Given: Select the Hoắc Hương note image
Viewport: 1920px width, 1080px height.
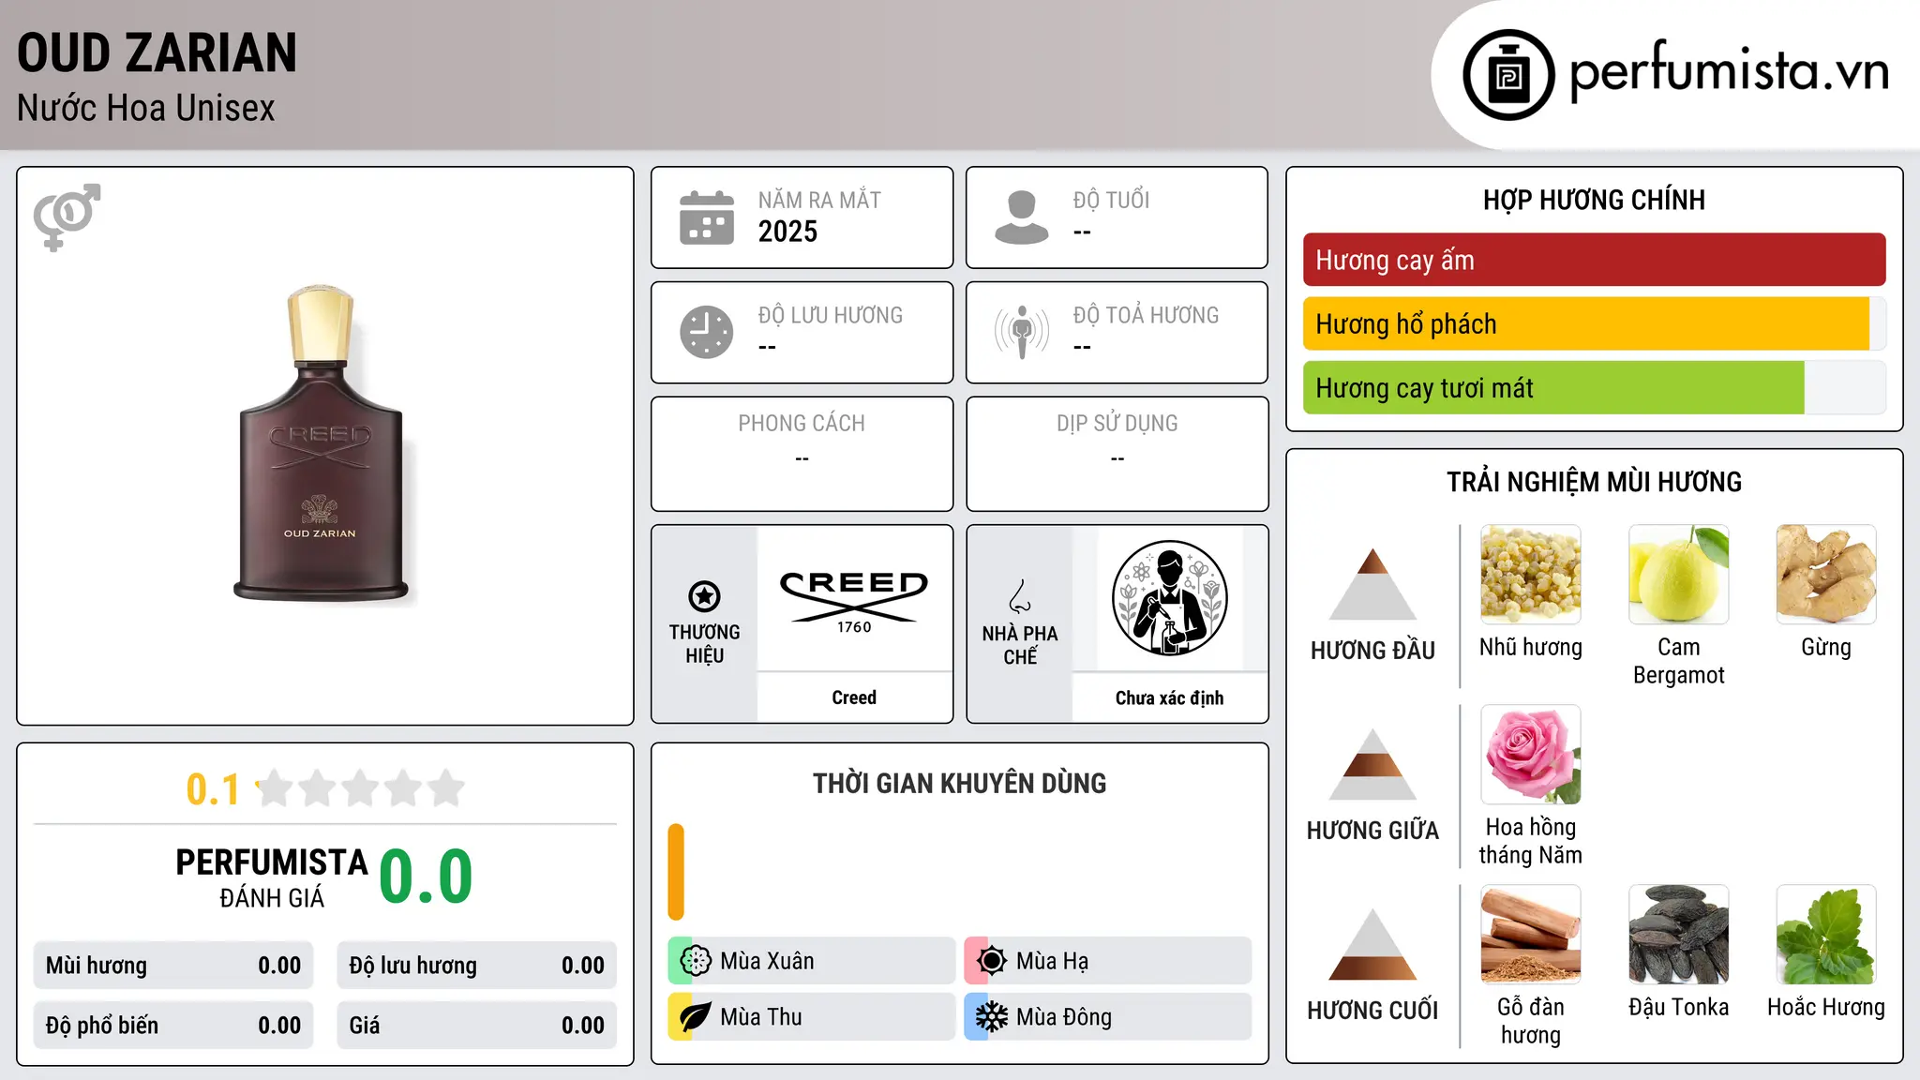Looking at the screenshot, I should click(x=1826, y=935).
